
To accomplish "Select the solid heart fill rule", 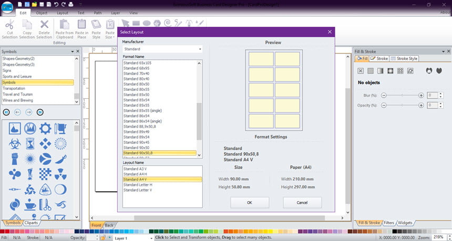I will click(439, 70).
